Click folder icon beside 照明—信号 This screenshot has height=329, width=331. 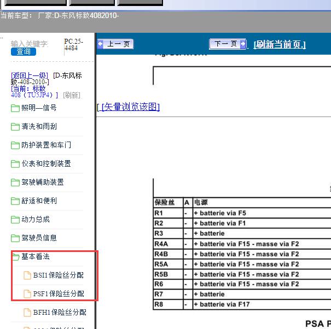15,108
